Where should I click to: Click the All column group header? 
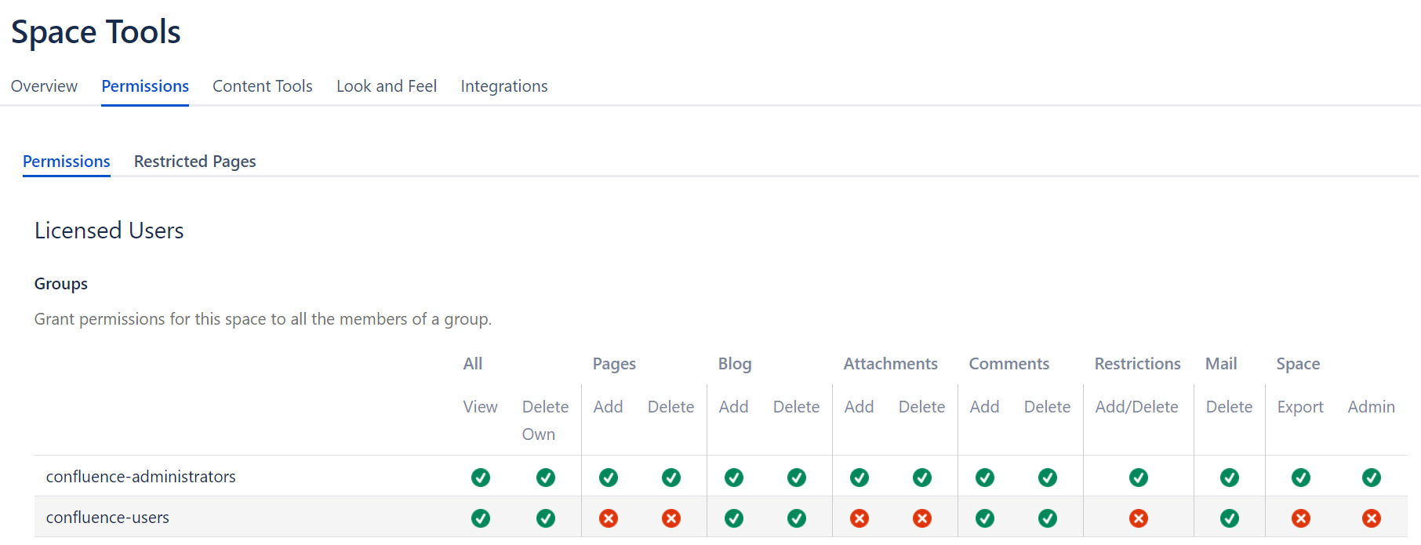(x=473, y=364)
